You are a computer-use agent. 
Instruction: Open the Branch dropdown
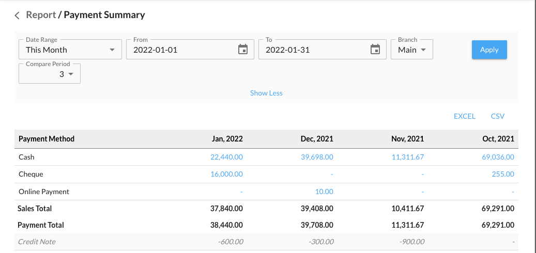411,50
